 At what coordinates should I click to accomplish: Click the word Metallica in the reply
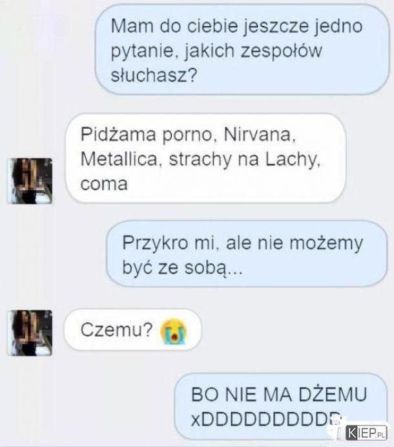(119, 159)
